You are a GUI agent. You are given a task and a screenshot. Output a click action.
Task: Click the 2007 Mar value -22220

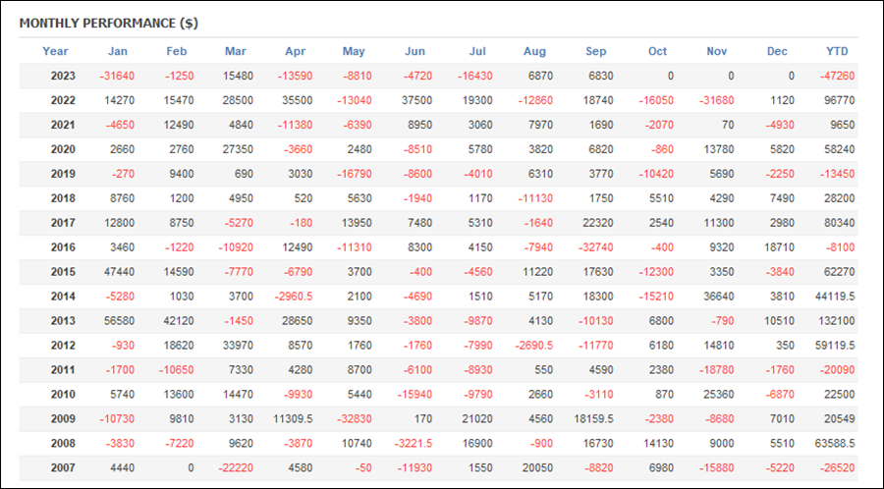[x=236, y=467]
